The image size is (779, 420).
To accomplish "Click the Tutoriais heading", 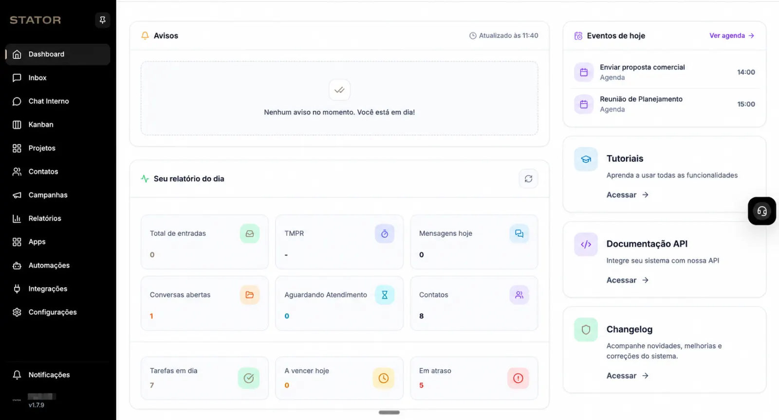I will (x=625, y=158).
